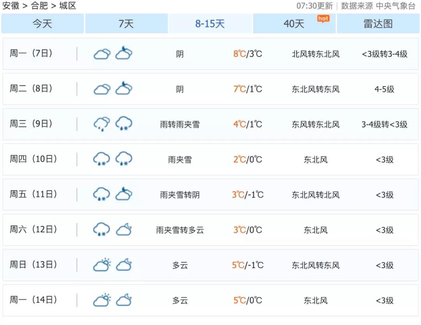Click the 7℃/1℃ temperature value

(x=248, y=89)
